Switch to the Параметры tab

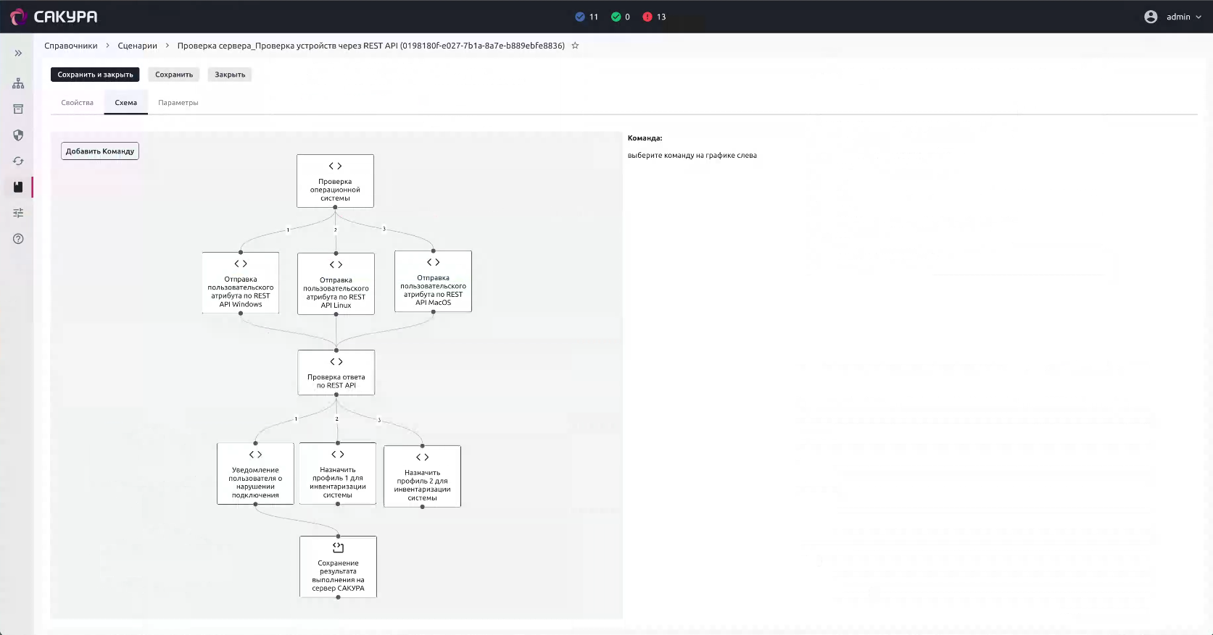tap(178, 103)
